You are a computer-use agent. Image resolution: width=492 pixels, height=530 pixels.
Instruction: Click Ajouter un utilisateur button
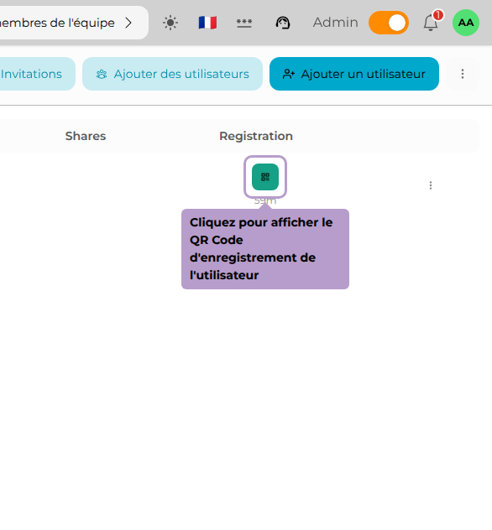click(x=354, y=74)
